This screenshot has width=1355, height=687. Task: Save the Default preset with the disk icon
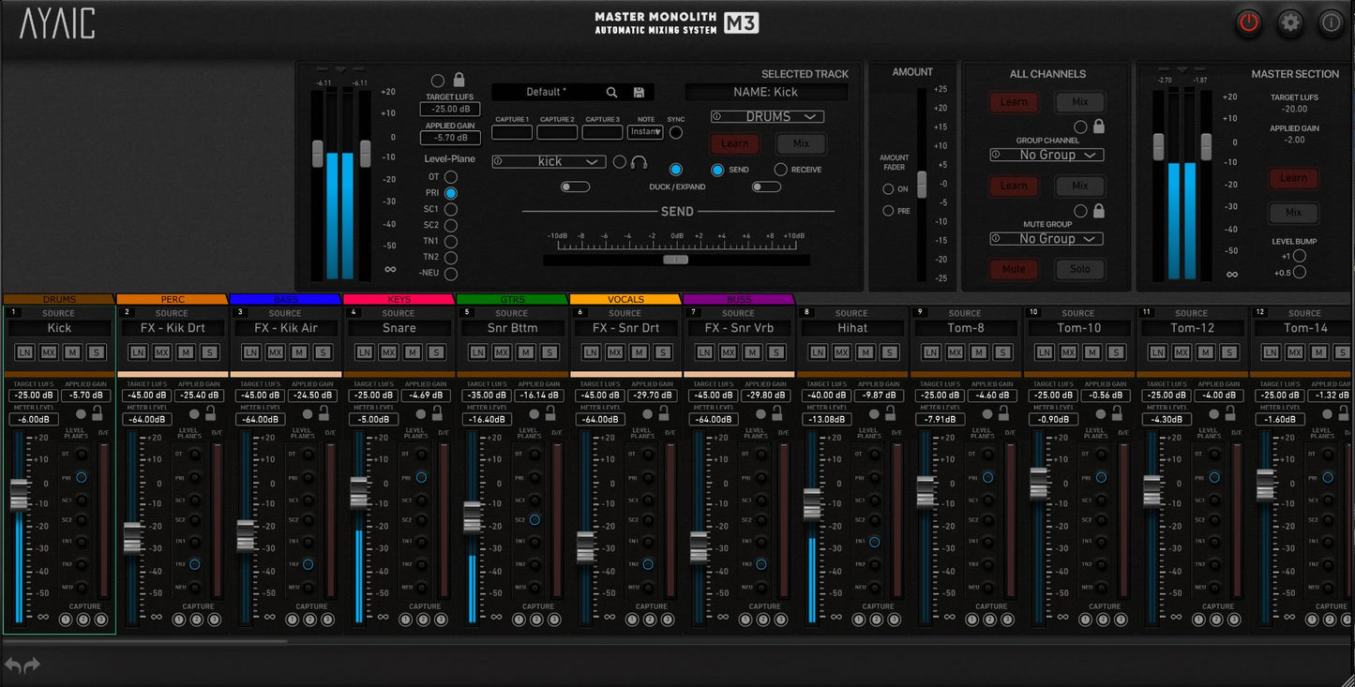tap(639, 91)
